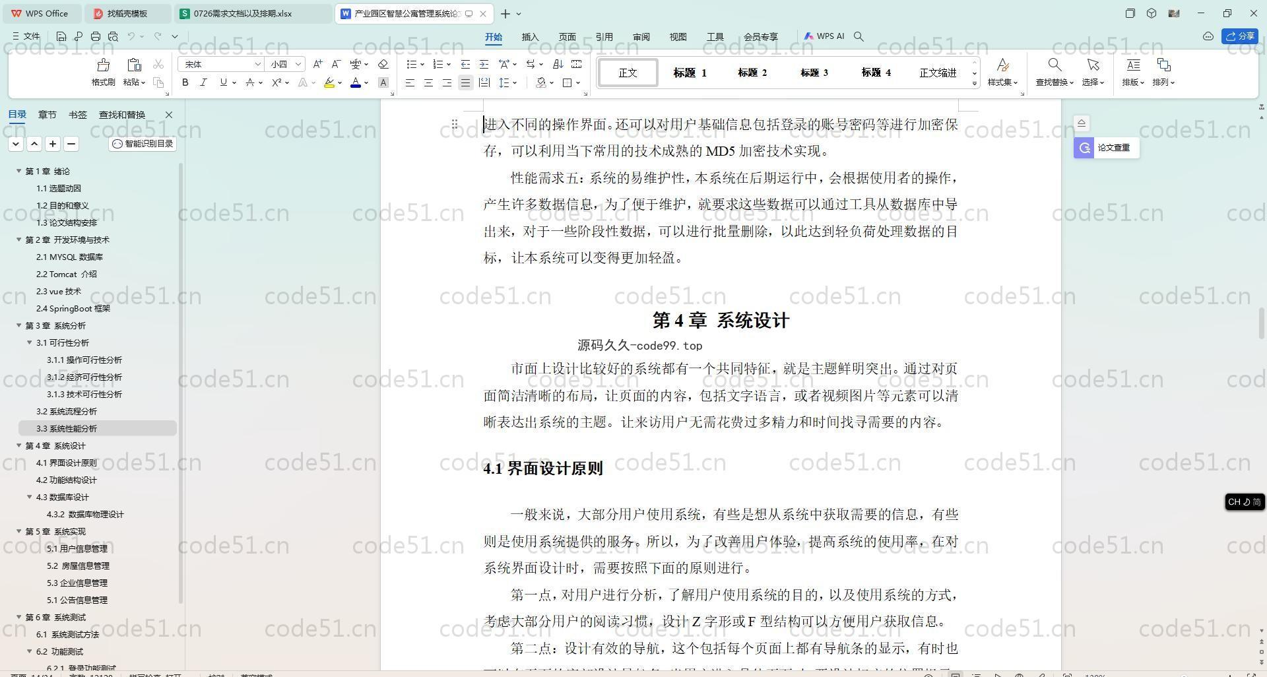Viewport: 1267px width, 677px height.
Task: Open the bullet list dropdown arrow
Action: 422,65
